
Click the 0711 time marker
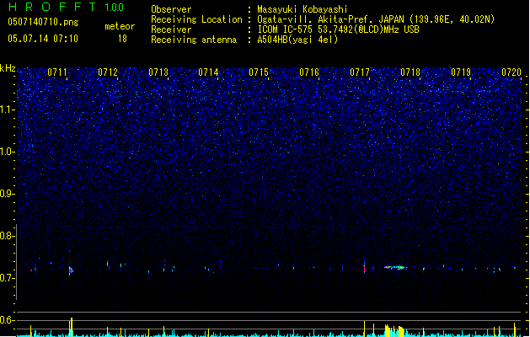point(57,72)
